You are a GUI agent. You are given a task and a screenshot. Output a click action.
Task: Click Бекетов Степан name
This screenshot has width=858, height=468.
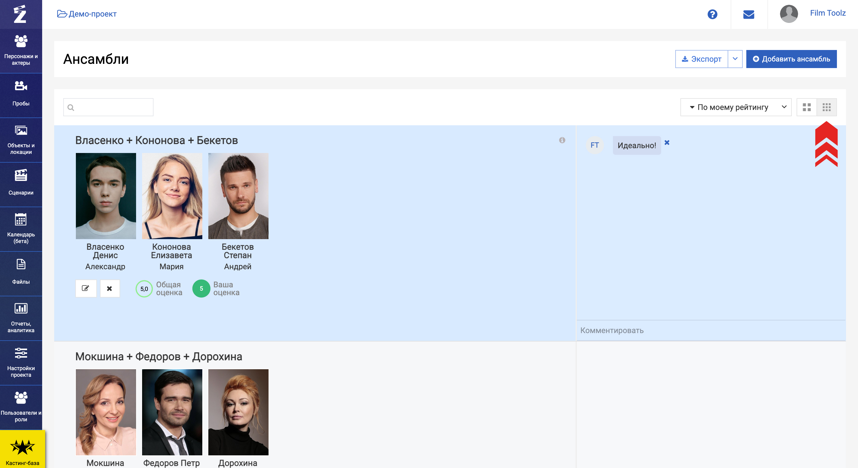[x=238, y=251]
